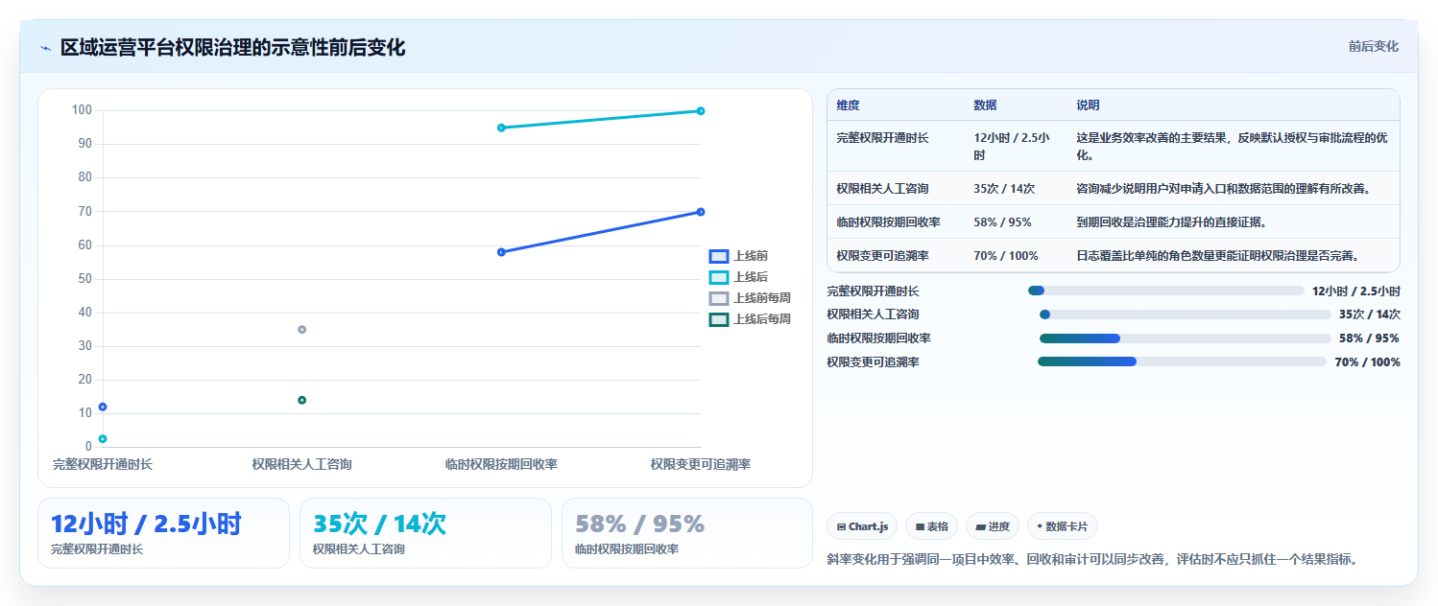Click 完整权限开通时长 in the table

882,138
